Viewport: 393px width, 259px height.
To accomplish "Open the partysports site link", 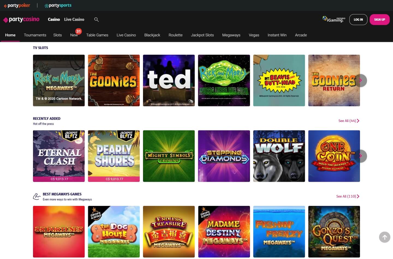I will tap(58, 5).
